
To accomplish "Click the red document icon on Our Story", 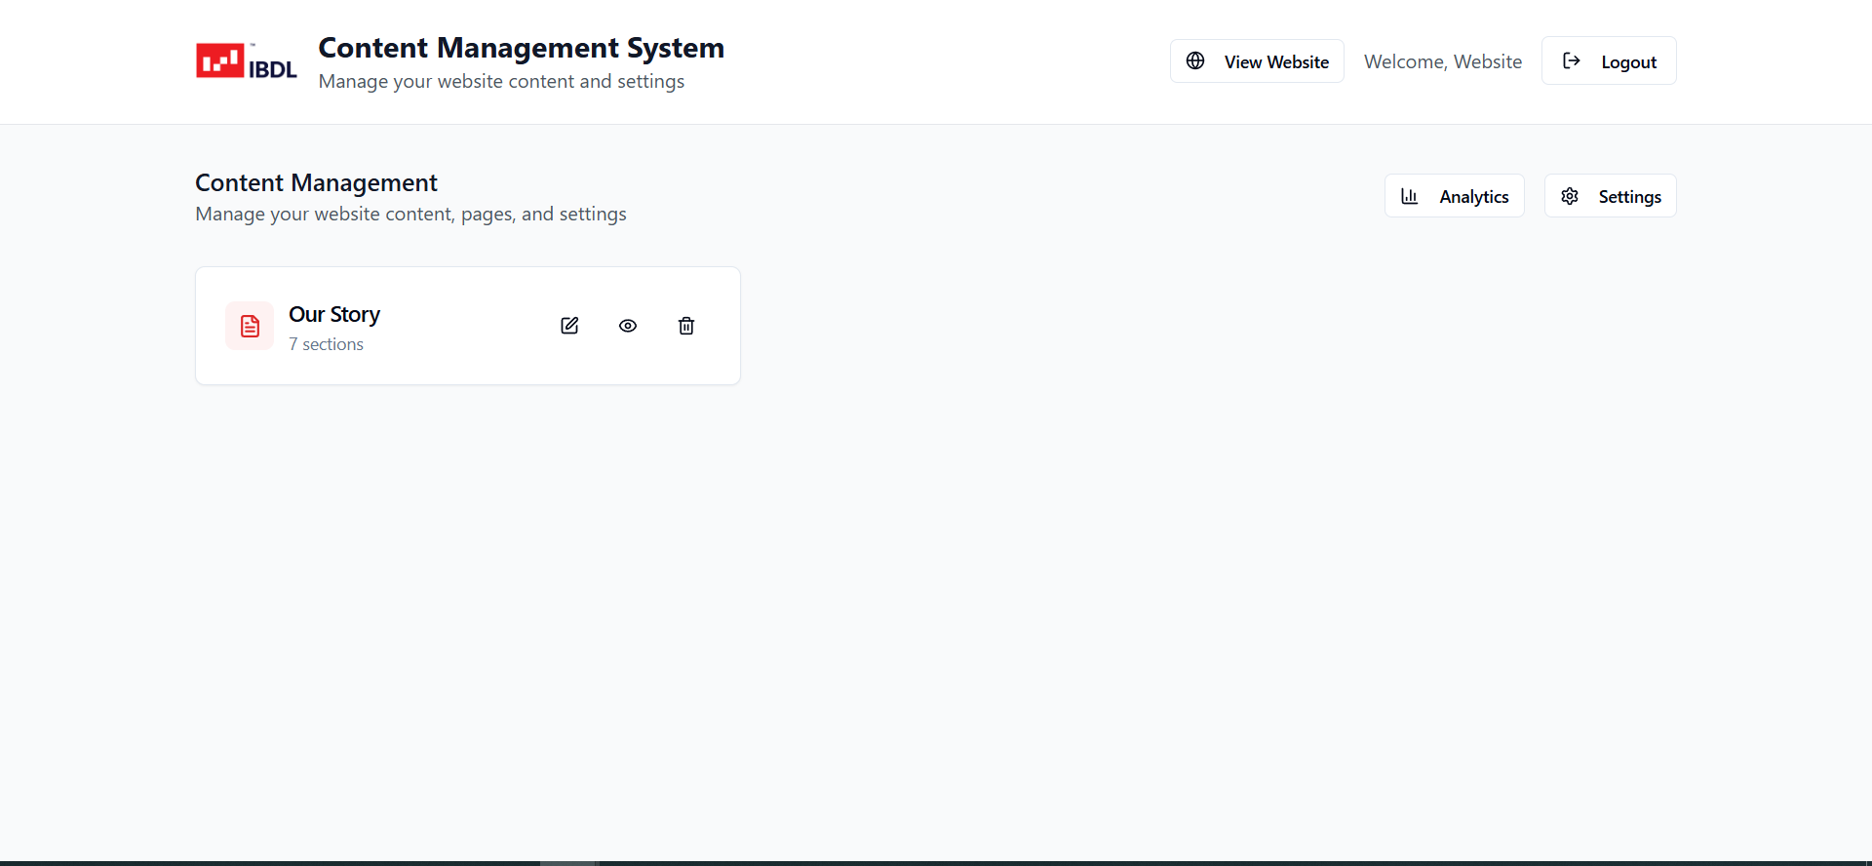I will 250,326.
